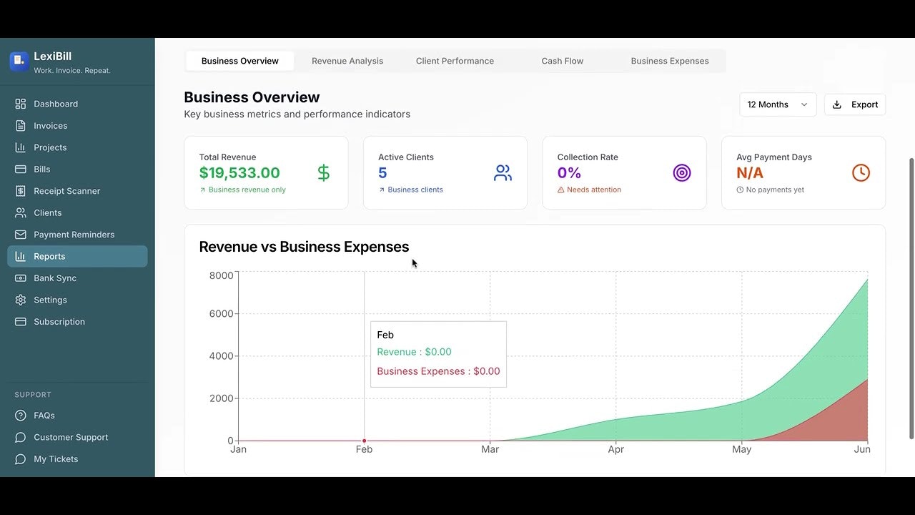The image size is (915, 515).
Task: Click the Total Revenue $19,533.00 value
Action: (239, 173)
